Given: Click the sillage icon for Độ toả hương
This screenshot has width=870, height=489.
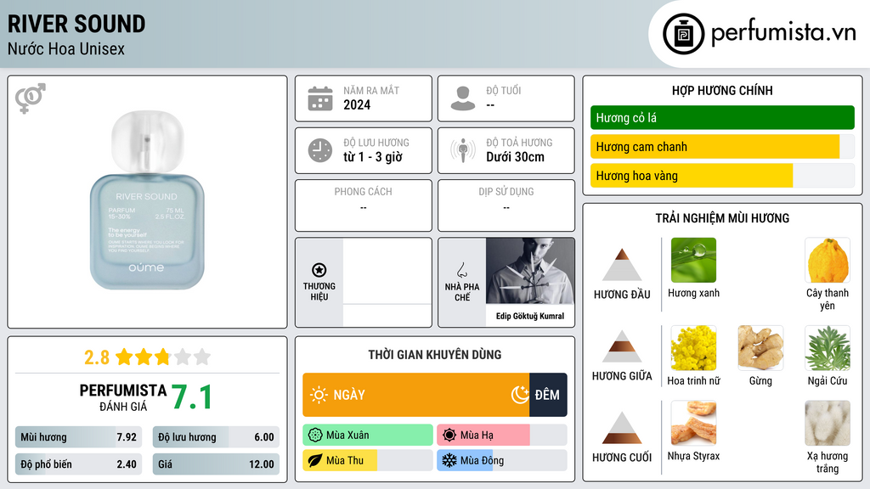Looking at the screenshot, I should (x=463, y=150).
